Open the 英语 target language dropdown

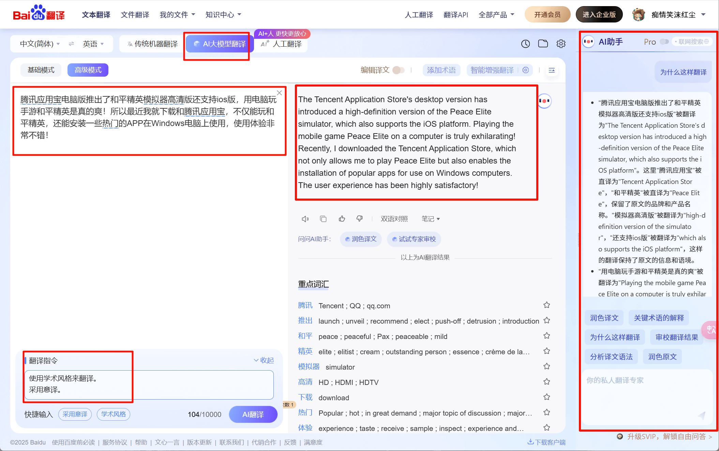click(93, 44)
